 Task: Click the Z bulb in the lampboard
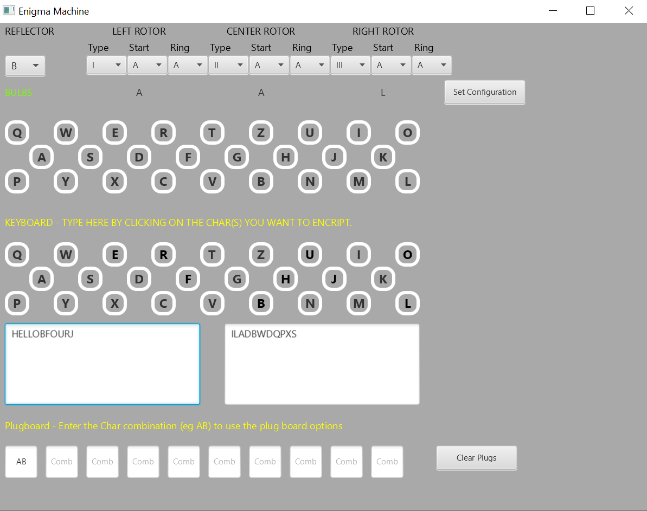coord(261,132)
